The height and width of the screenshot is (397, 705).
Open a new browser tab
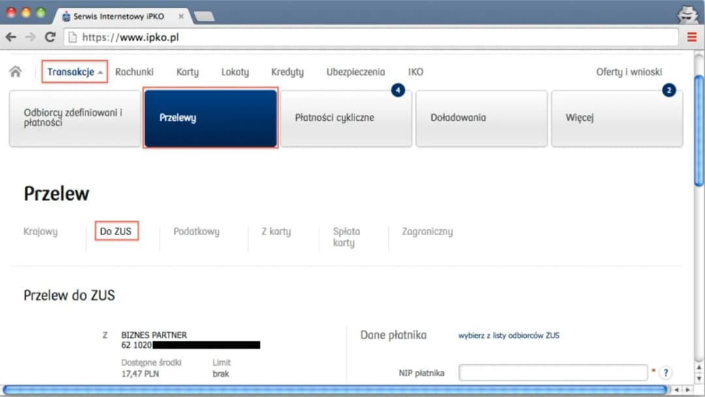[204, 16]
